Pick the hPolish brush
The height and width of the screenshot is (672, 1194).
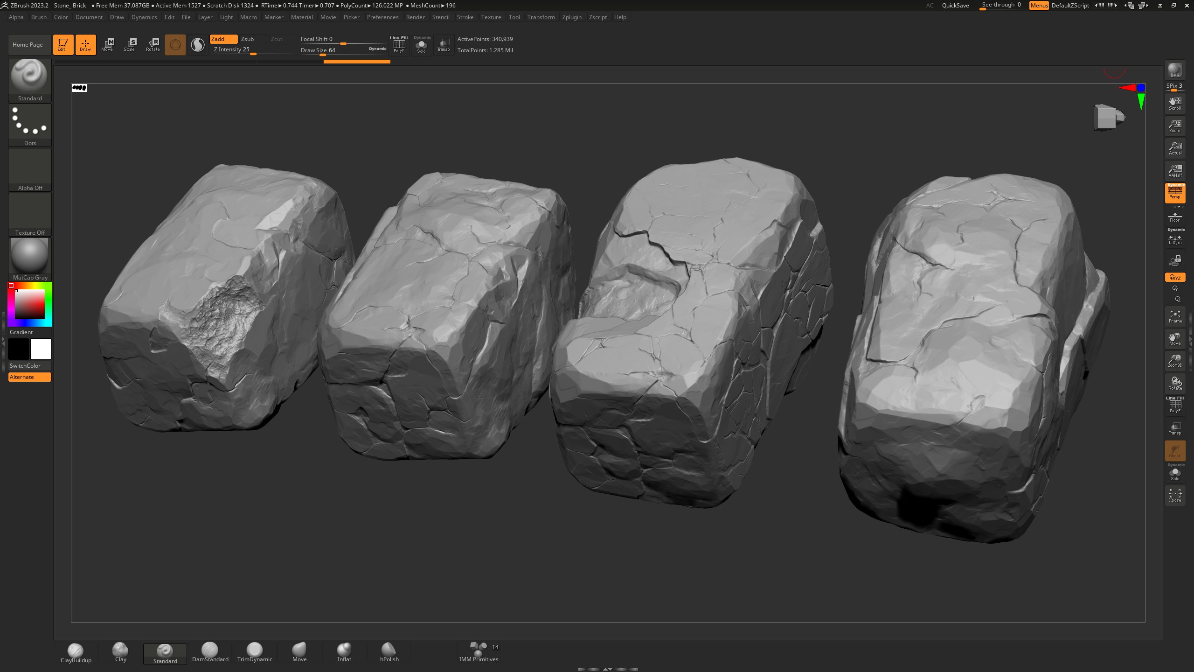[389, 652]
